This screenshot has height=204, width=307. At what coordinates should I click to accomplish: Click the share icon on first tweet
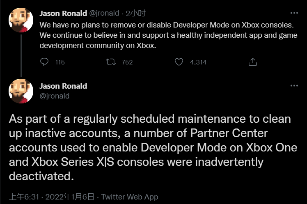253,62
